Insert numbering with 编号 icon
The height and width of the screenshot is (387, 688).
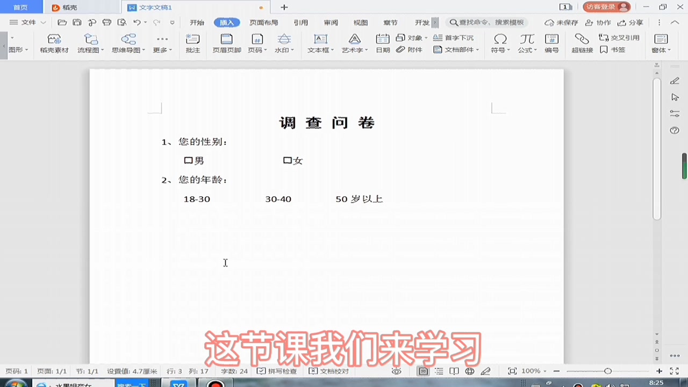pos(551,44)
